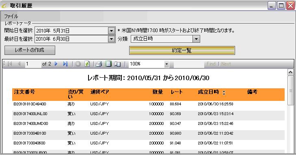Click the Next link
This screenshot has width=296, height=155.
[x=226, y=64]
